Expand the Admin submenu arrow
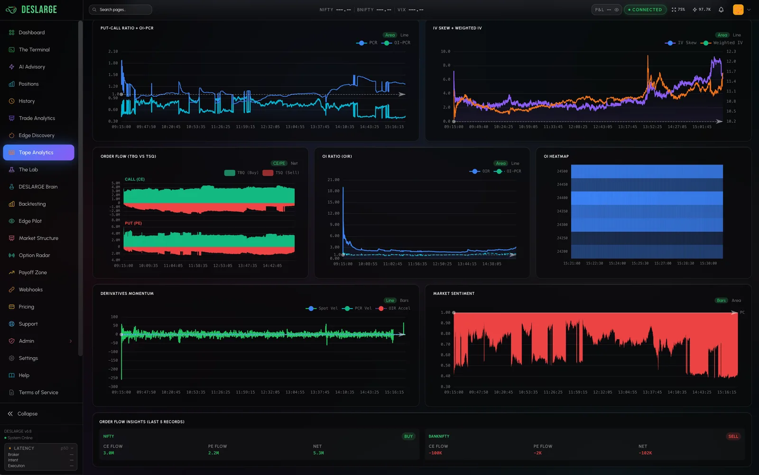 [x=71, y=341]
